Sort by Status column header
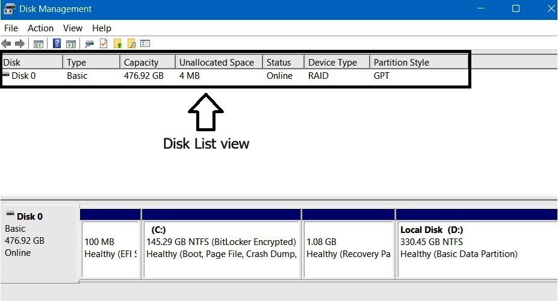The width and height of the screenshot is (558, 301). [284, 62]
